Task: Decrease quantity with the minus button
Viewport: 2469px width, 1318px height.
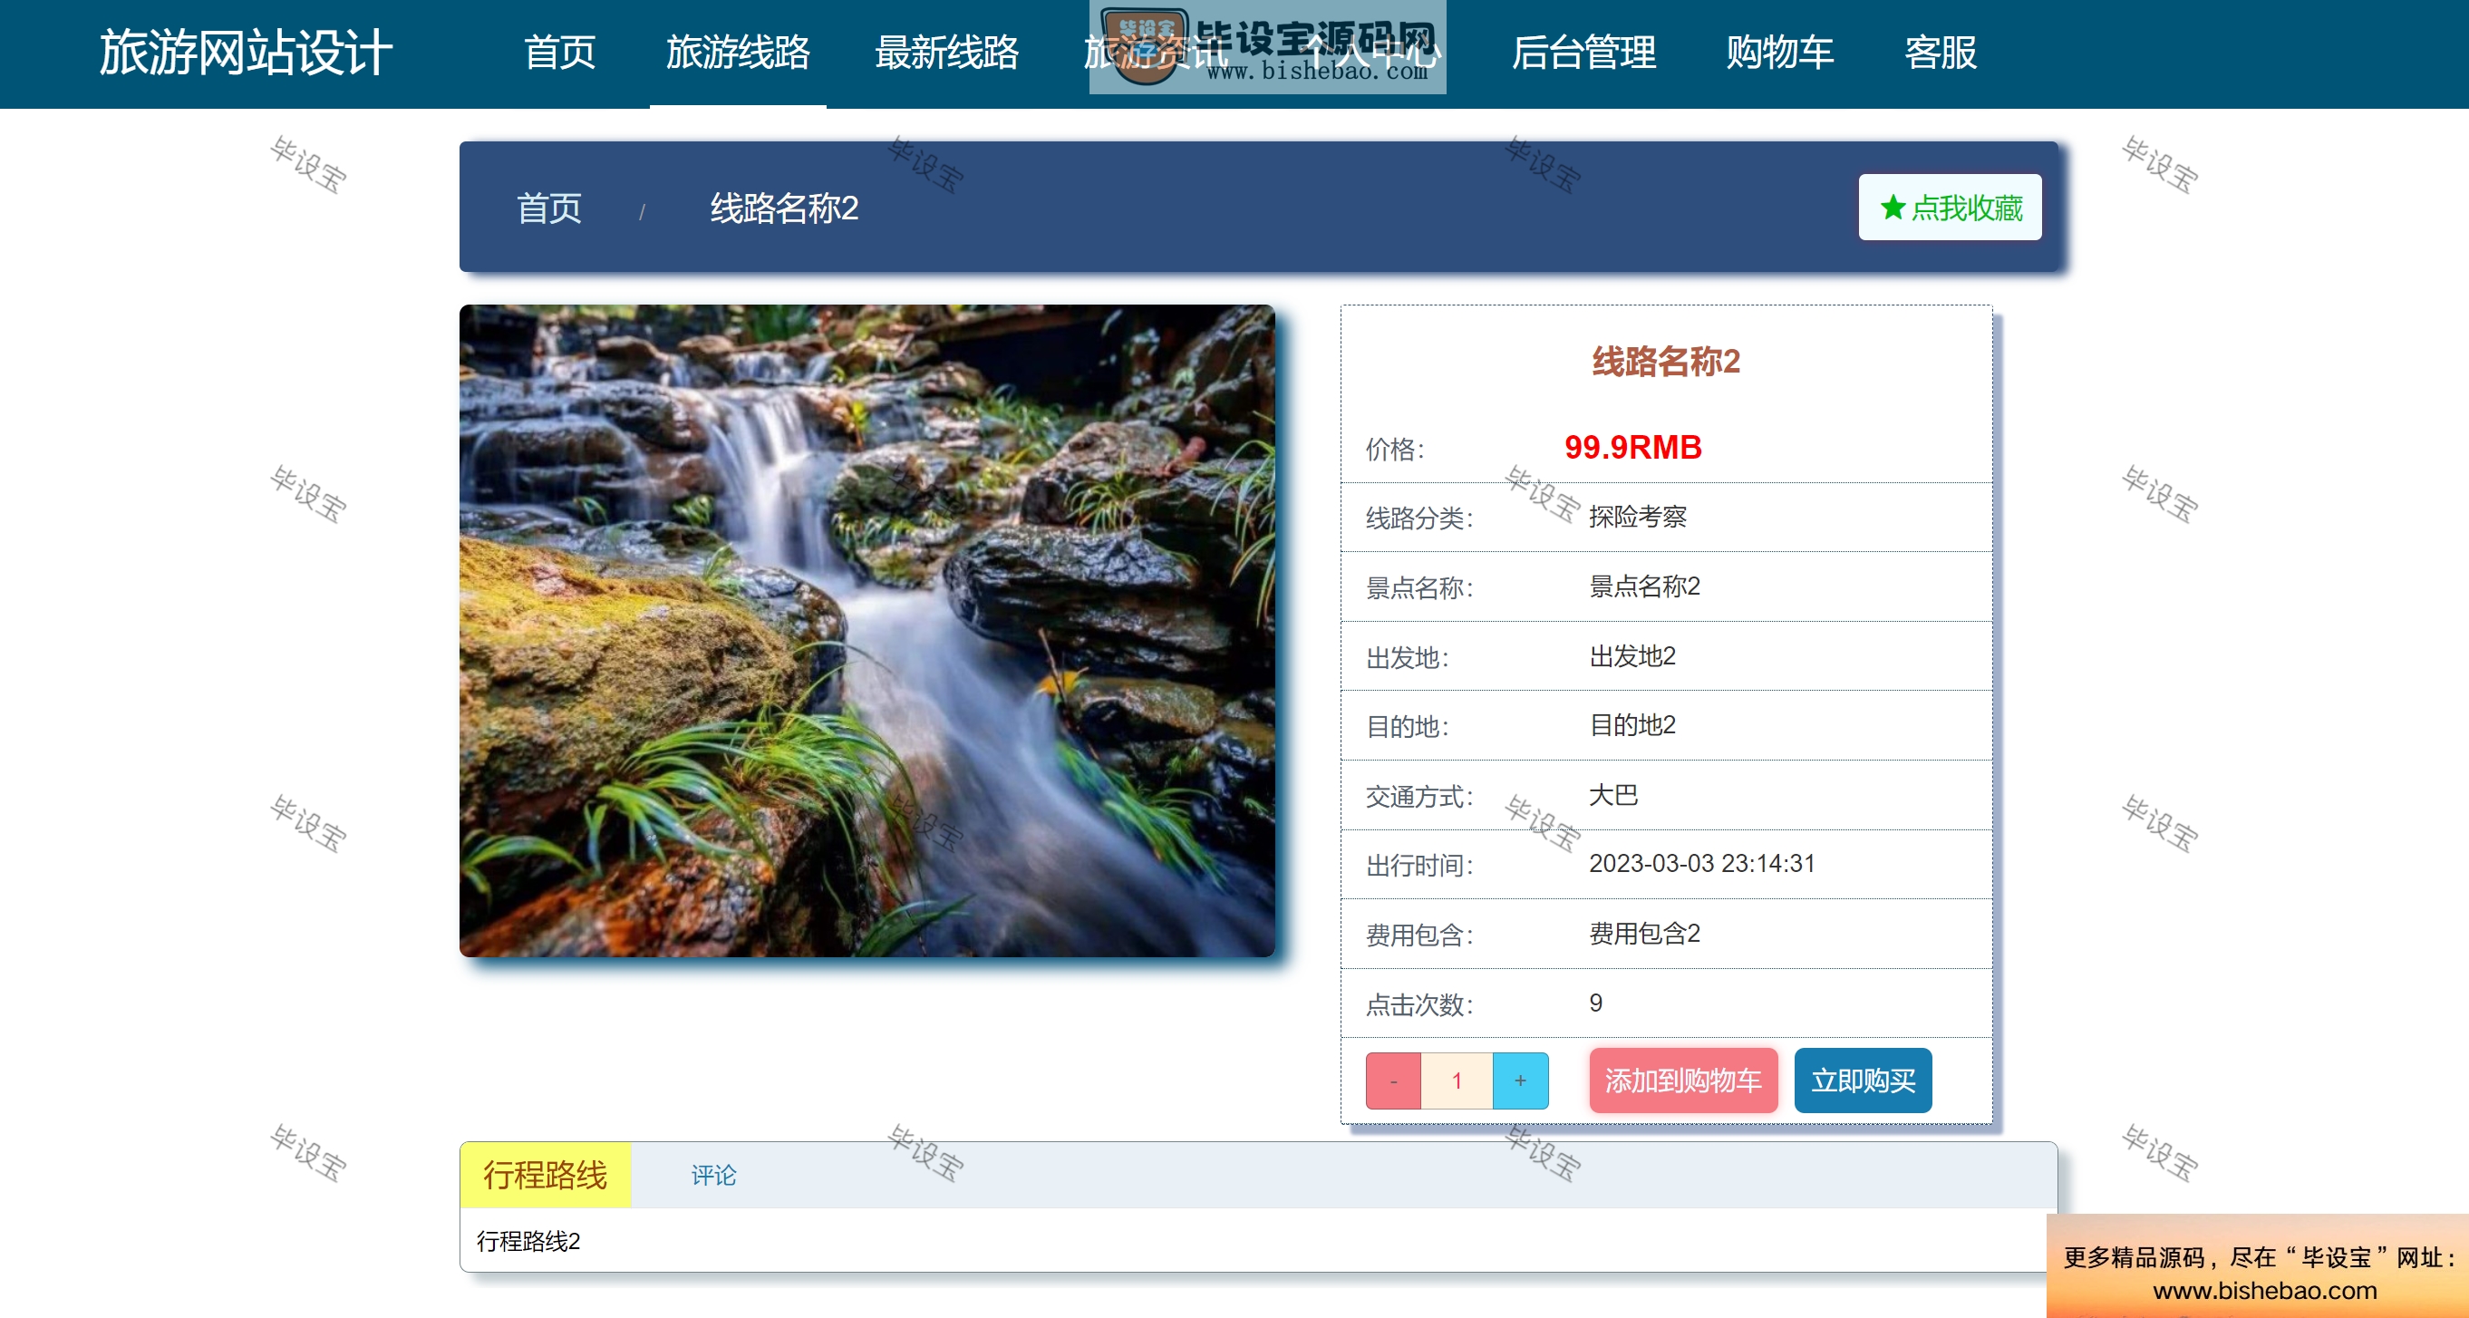Action: 1392,1081
